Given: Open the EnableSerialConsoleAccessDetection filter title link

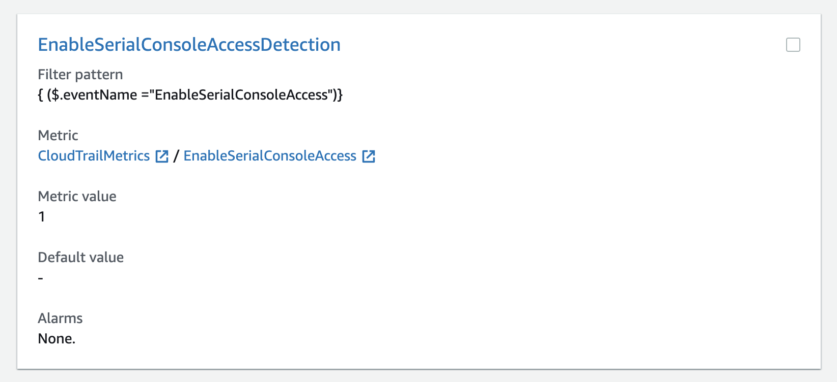Looking at the screenshot, I should [x=189, y=45].
